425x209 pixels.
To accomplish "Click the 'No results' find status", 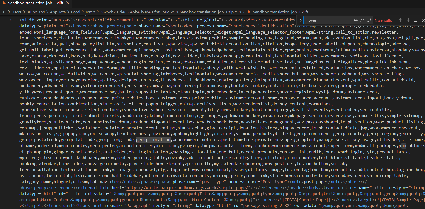I will point(383,21).
